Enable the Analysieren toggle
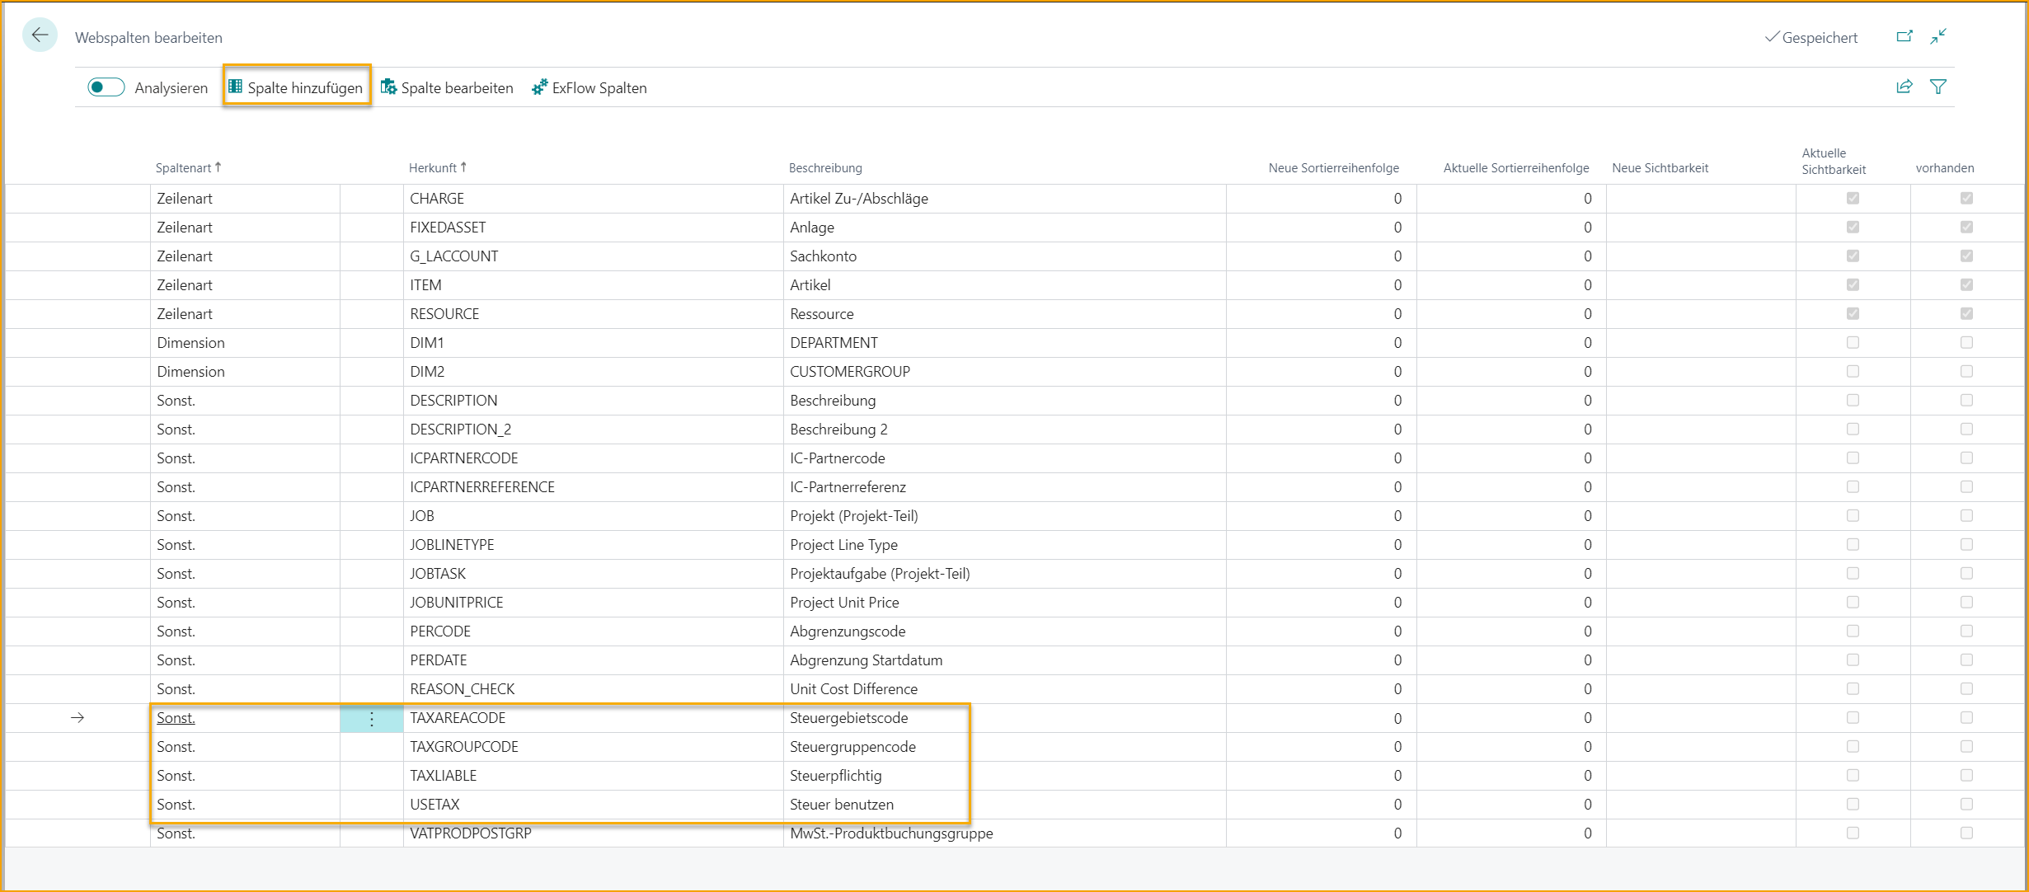The height and width of the screenshot is (892, 2029). click(106, 87)
